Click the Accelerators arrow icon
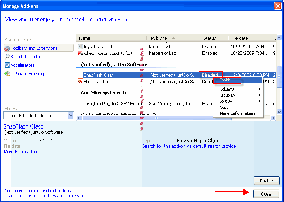 (x=7, y=65)
